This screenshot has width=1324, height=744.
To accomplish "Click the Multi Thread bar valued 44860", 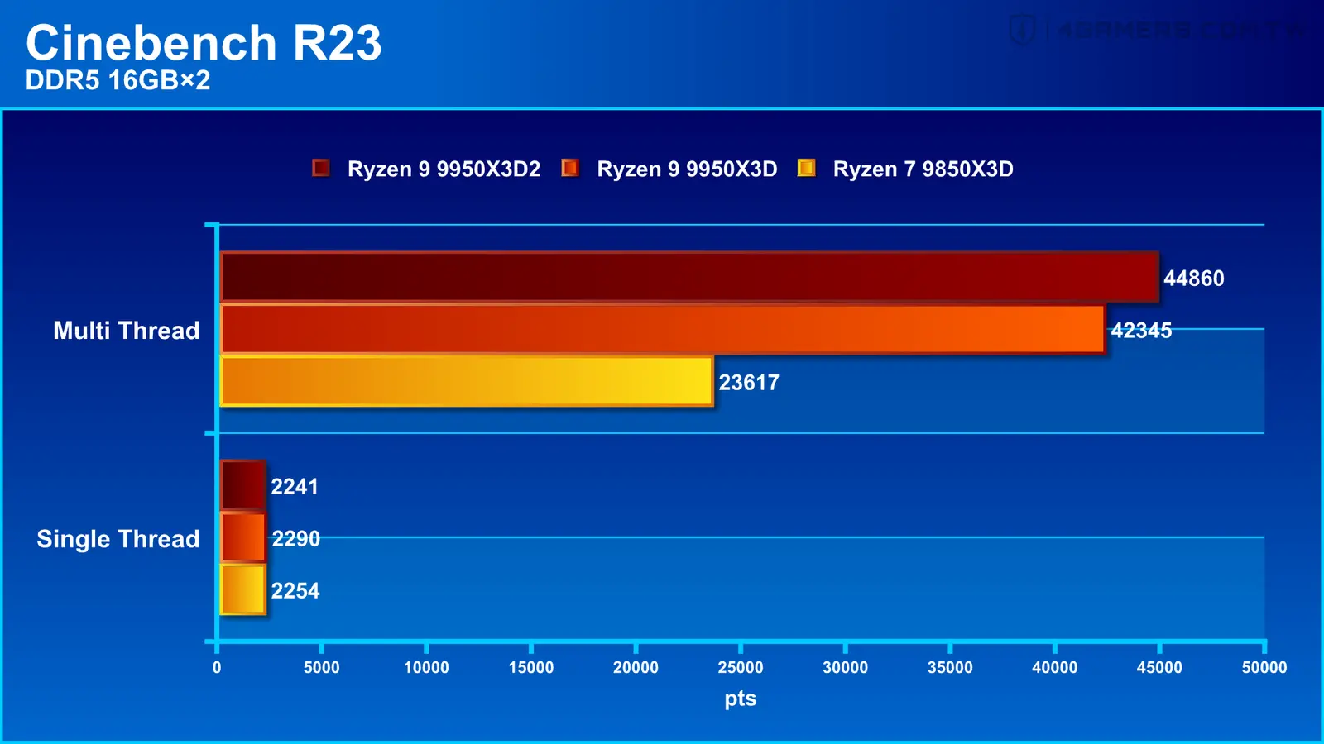I will point(689,277).
